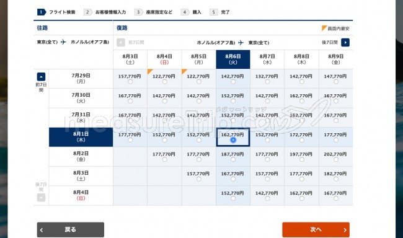Select the 7月31日(水) outbound row header
Viewport: 403px width, 238px height.
(81, 118)
